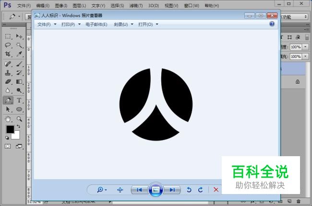312x206 pixels.
Task: Rotate photo clockwise
Action: click(200, 190)
